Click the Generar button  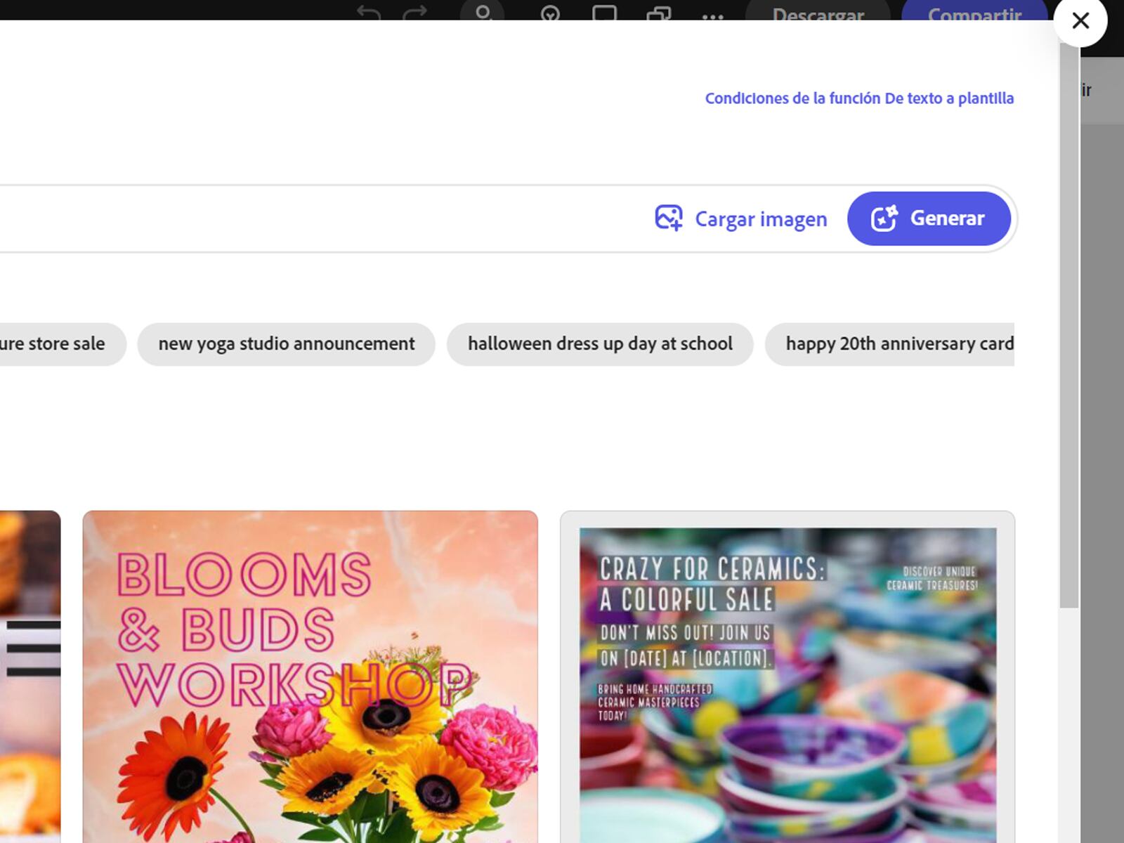coord(928,218)
